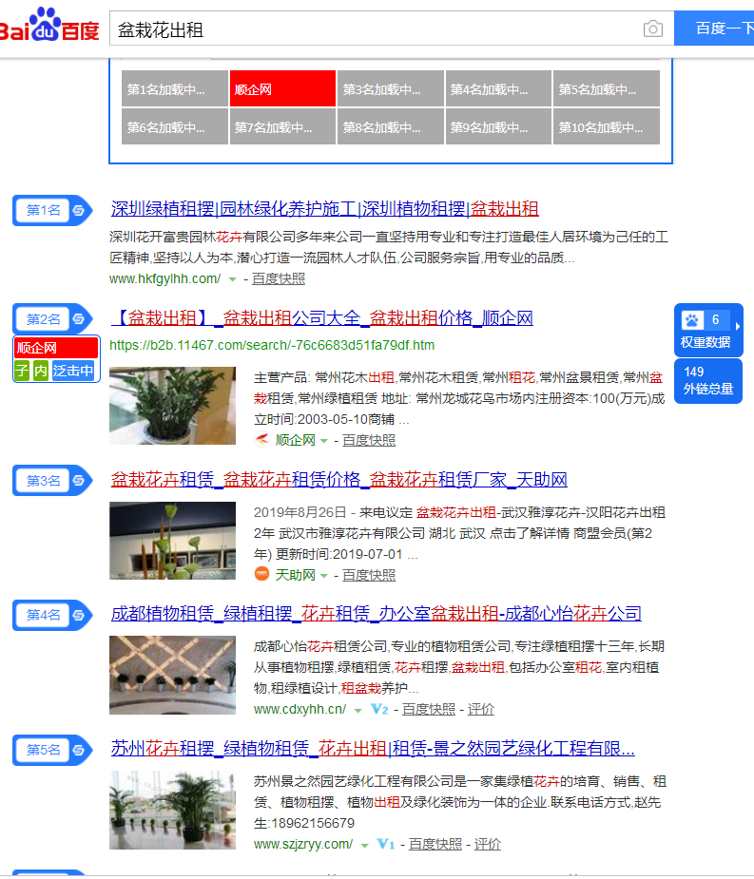Screen dimensions: 754x879
Task: Open 百度快照 for 天助网 result
Action: click(x=369, y=575)
